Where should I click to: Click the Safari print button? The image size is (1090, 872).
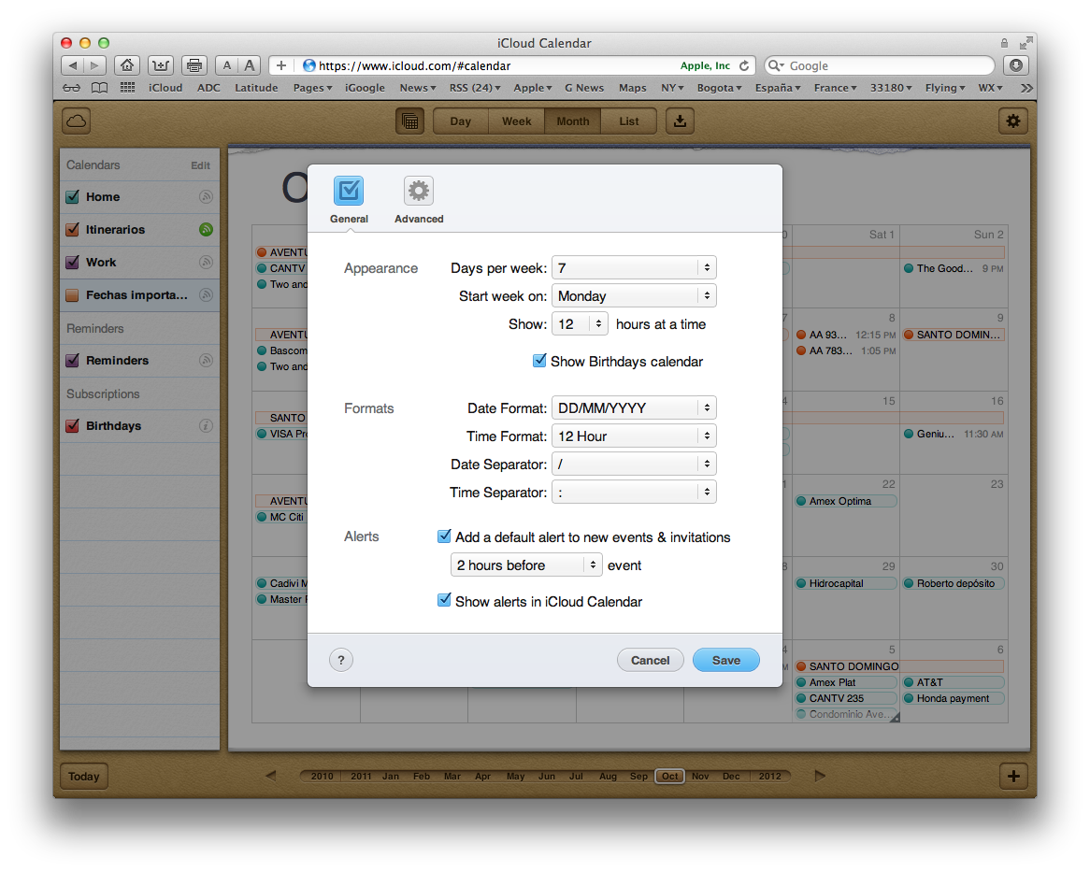(194, 65)
